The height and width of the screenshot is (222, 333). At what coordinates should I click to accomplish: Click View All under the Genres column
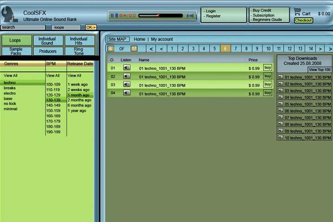coord(11,75)
